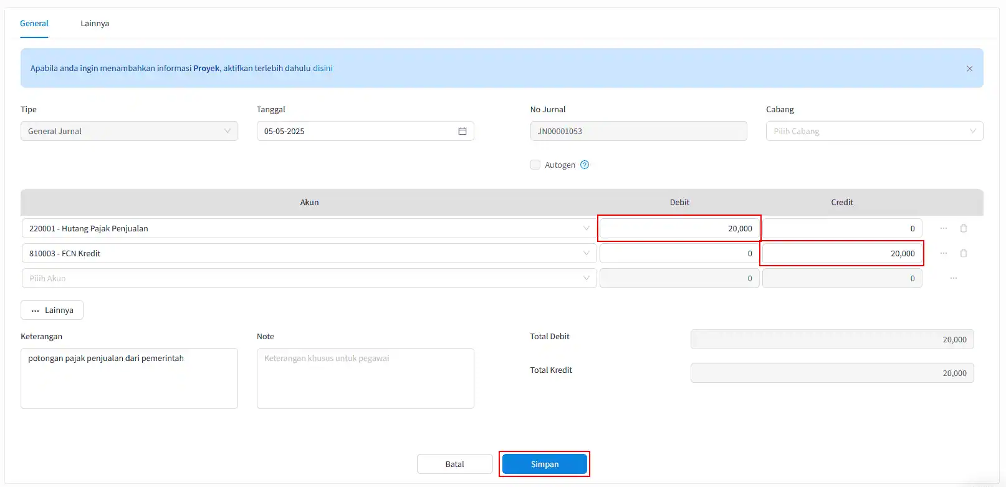The height and width of the screenshot is (487, 1006).
Task: Click the Akun column header
Action: pyautogui.click(x=309, y=202)
